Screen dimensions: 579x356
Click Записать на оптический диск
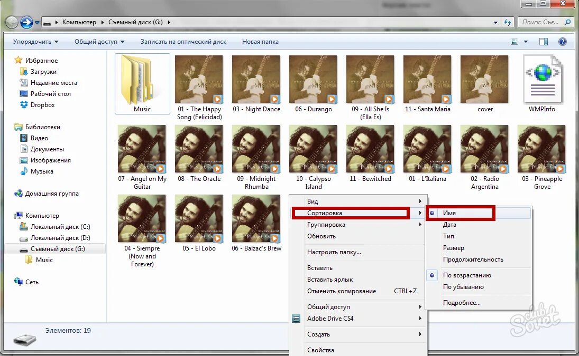click(x=183, y=42)
